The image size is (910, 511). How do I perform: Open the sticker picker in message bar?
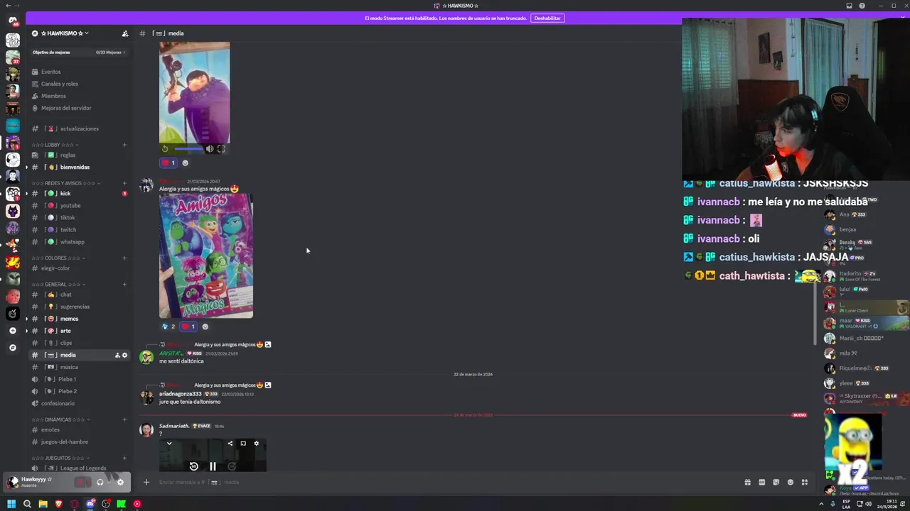(x=776, y=482)
